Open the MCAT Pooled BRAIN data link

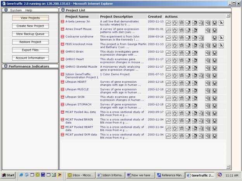(x=79, y=121)
